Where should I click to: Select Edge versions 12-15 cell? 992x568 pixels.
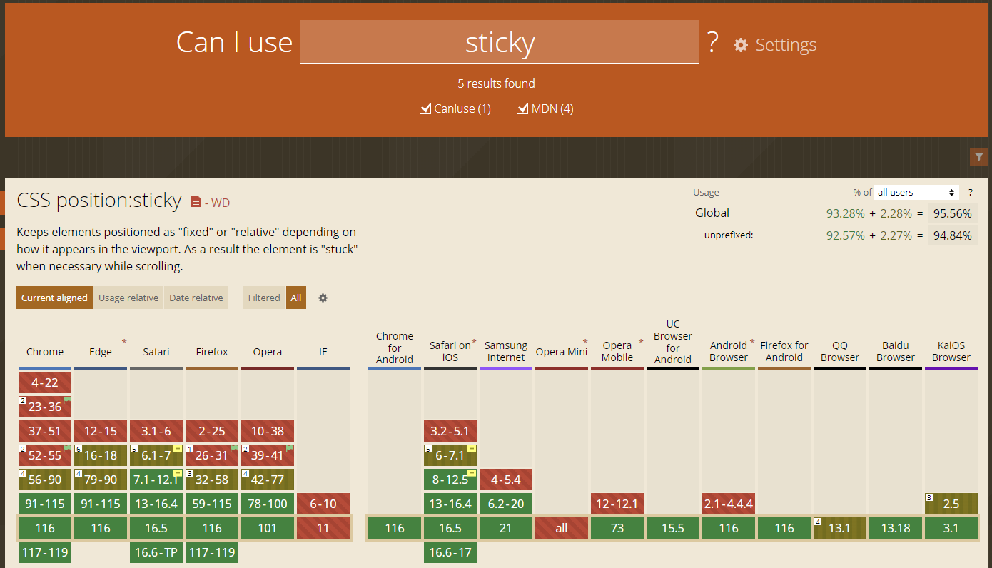tap(101, 431)
